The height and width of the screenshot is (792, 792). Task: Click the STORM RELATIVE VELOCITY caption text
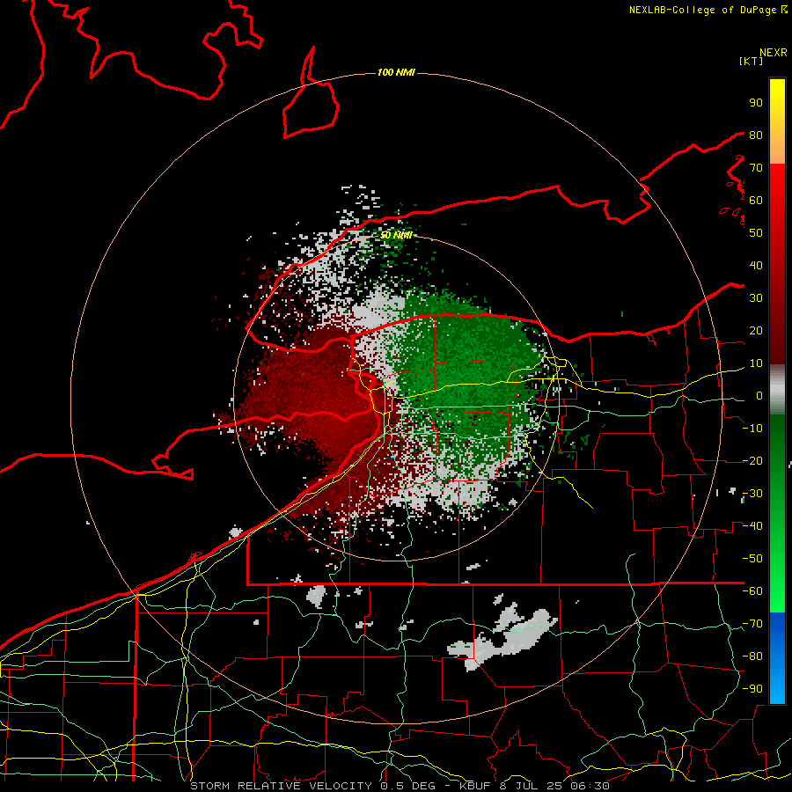281,786
